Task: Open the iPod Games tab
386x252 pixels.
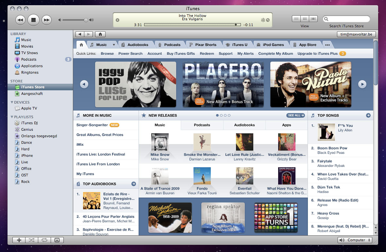Action: tap(270, 45)
